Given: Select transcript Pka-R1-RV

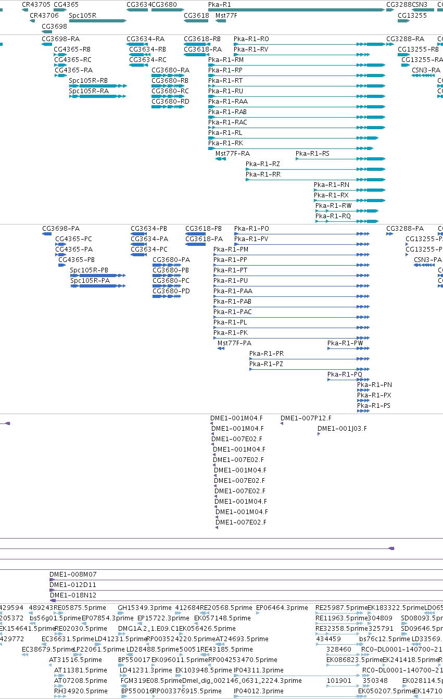Looking at the screenshot, I should pyautogui.click(x=251, y=49).
